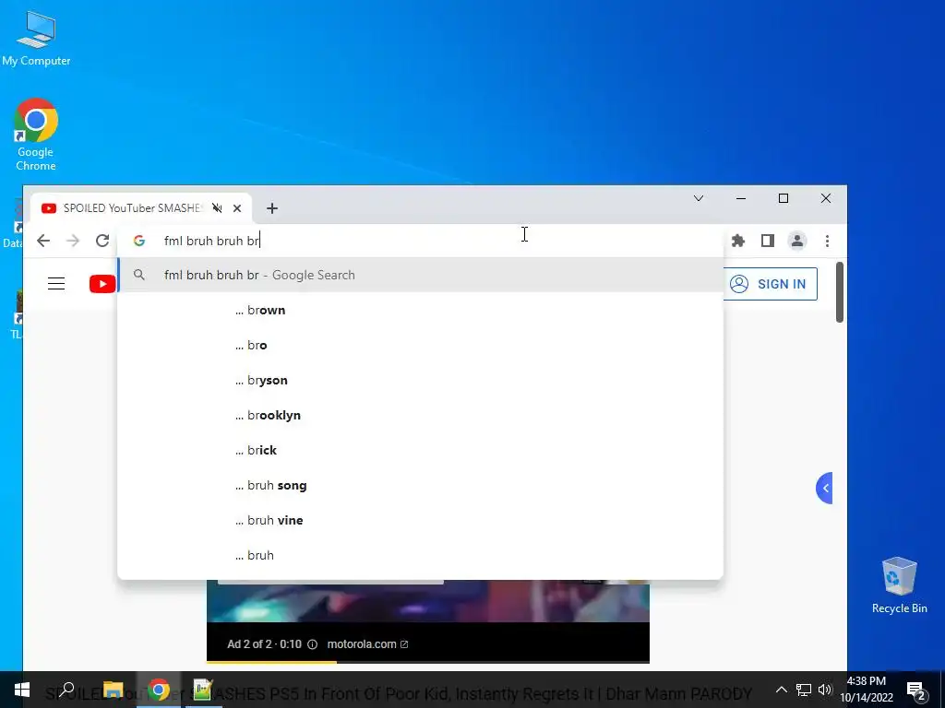
Task: Go back in Chrome navigation
Action: 43,241
